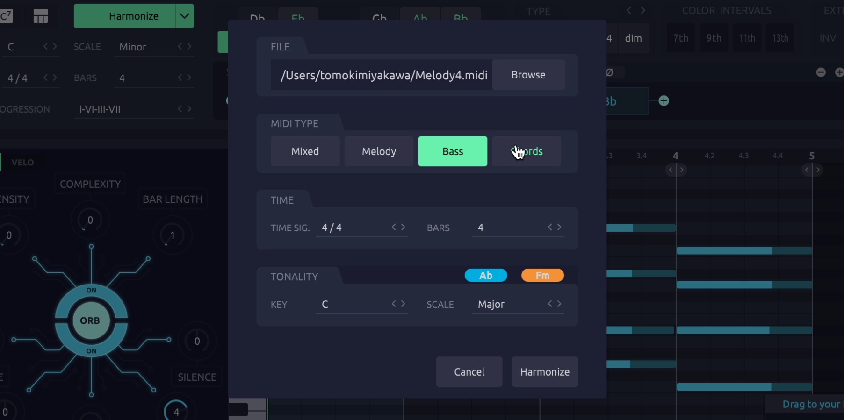This screenshot has width=844, height=420.
Task: Click the INV inversion button
Action: click(x=828, y=38)
